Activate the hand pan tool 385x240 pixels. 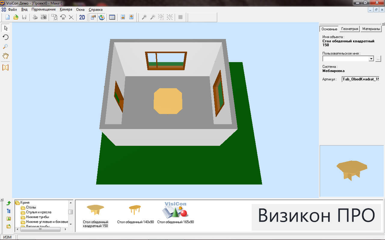point(5,56)
